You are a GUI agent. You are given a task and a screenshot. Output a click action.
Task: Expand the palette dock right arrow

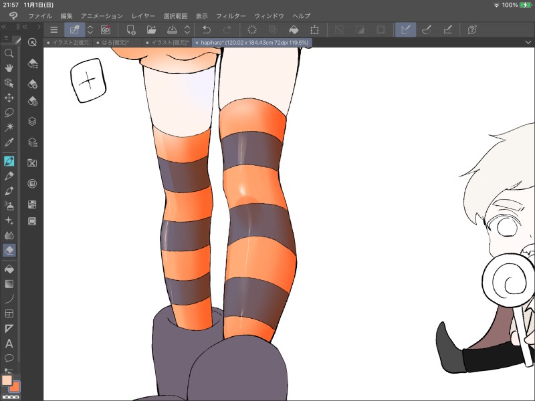(39, 27)
